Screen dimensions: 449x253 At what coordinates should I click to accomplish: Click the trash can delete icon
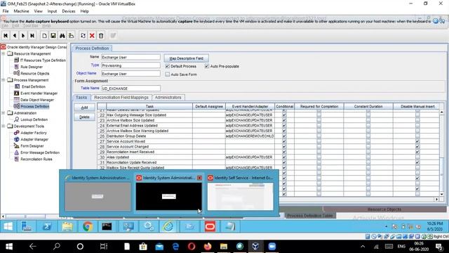coord(101,36)
